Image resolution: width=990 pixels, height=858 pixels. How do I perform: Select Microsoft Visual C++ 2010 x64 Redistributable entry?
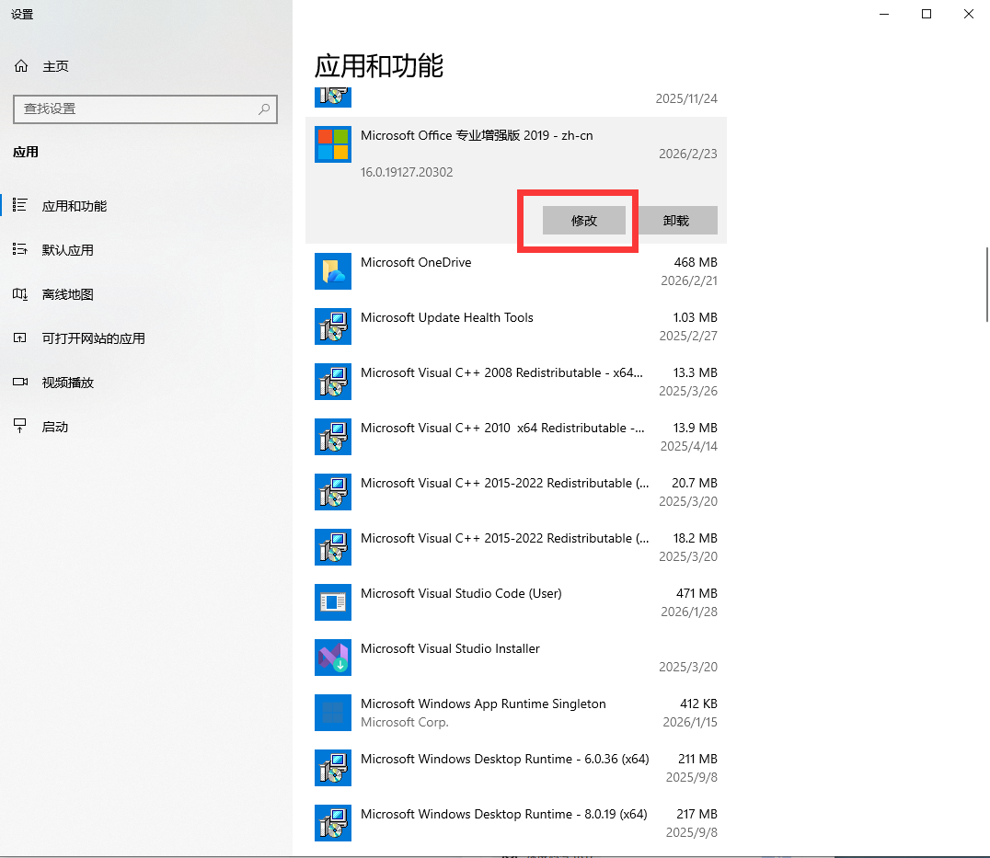(x=516, y=437)
